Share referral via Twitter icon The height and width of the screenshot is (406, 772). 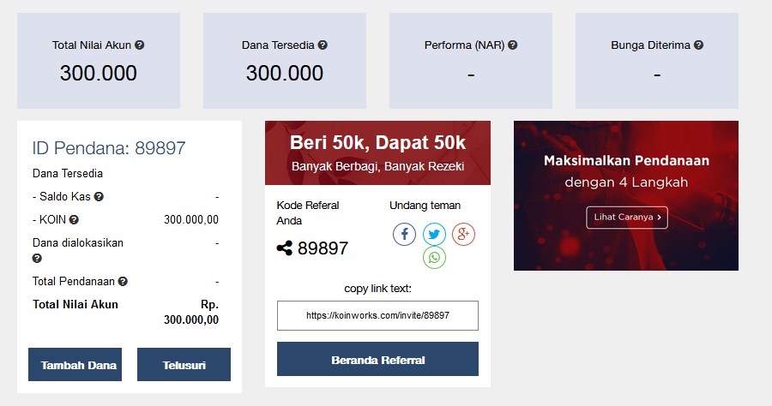click(x=434, y=234)
